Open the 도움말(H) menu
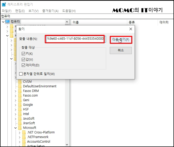 tap(69, 11)
